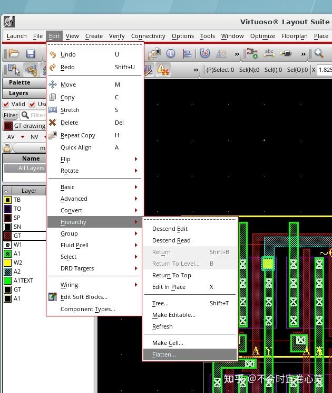Open the View menu

pyautogui.click(x=72, y=36)
